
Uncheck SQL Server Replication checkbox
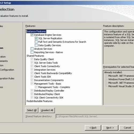tap(36, 38)
